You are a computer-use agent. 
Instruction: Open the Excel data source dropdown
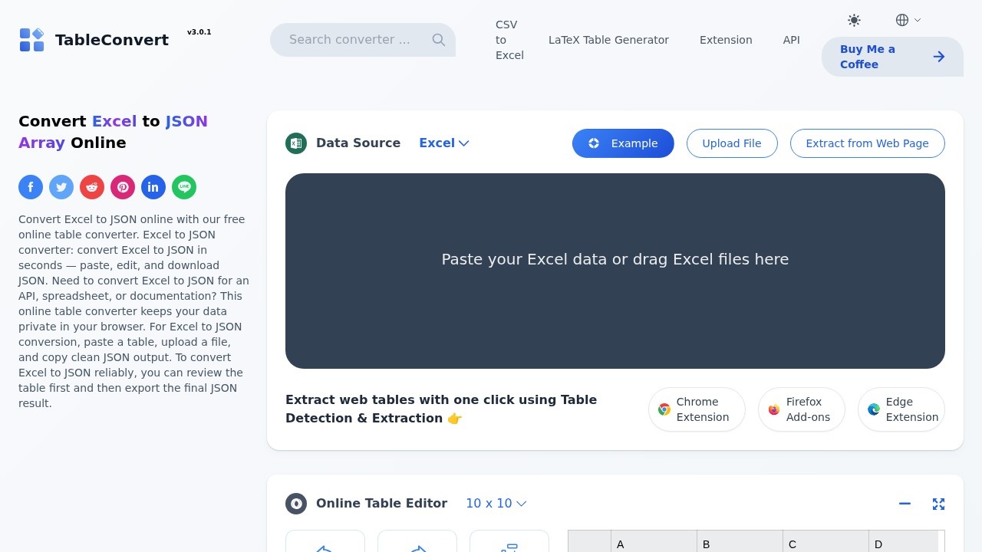(x=443, y=143)
